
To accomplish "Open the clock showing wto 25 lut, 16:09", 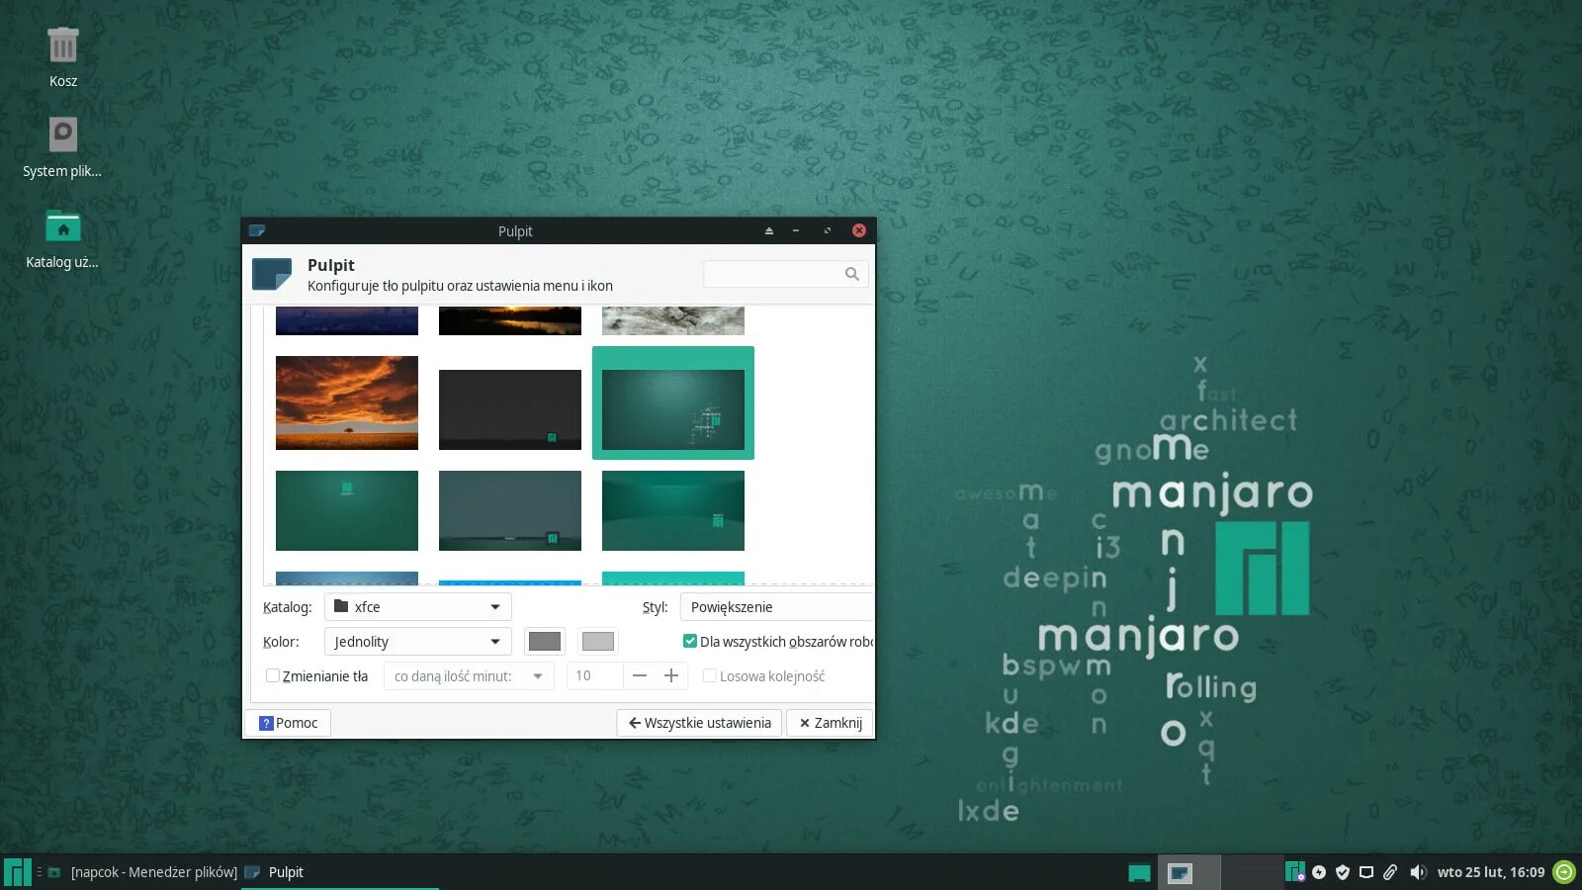I will 1491,872.
